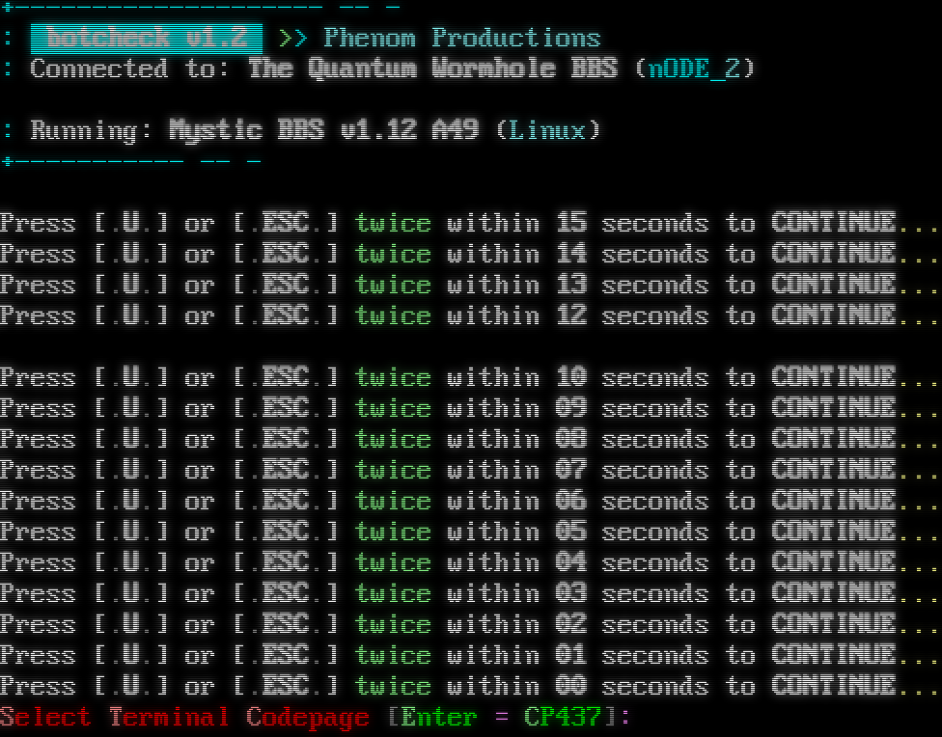This screenshot has height=737, width=942.
Task: Click CONTINUE on the 13 seconds line
Action: (x=834, y=286)
